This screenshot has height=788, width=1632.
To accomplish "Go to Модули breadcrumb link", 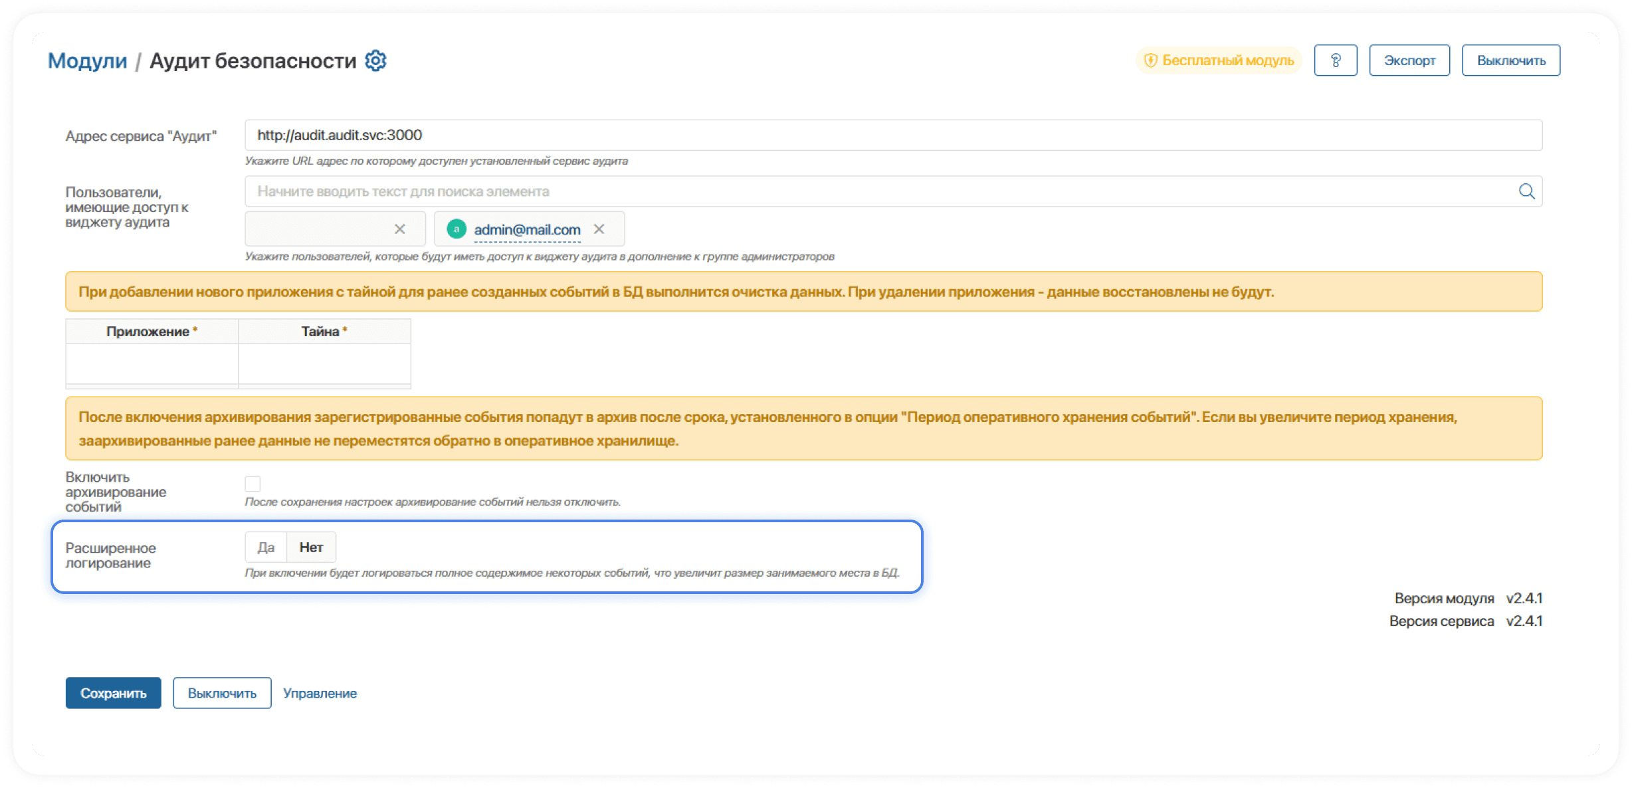I will click(x=87, y=60).
